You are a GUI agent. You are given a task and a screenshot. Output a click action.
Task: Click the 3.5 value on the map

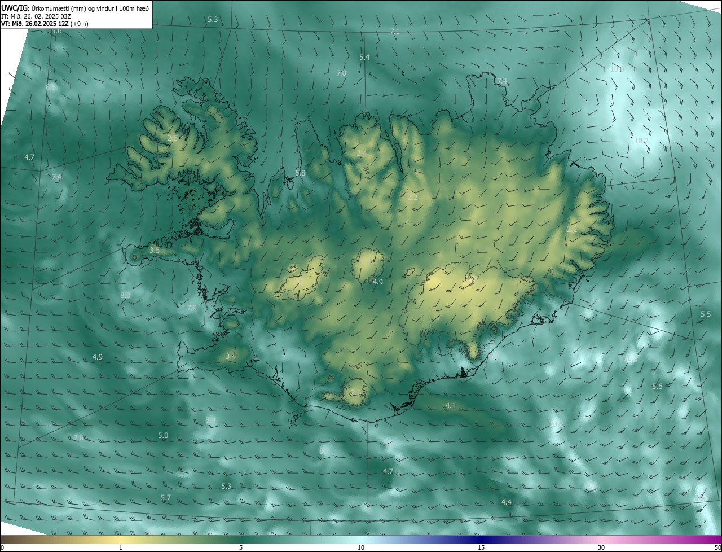click(x=155, y=250)
